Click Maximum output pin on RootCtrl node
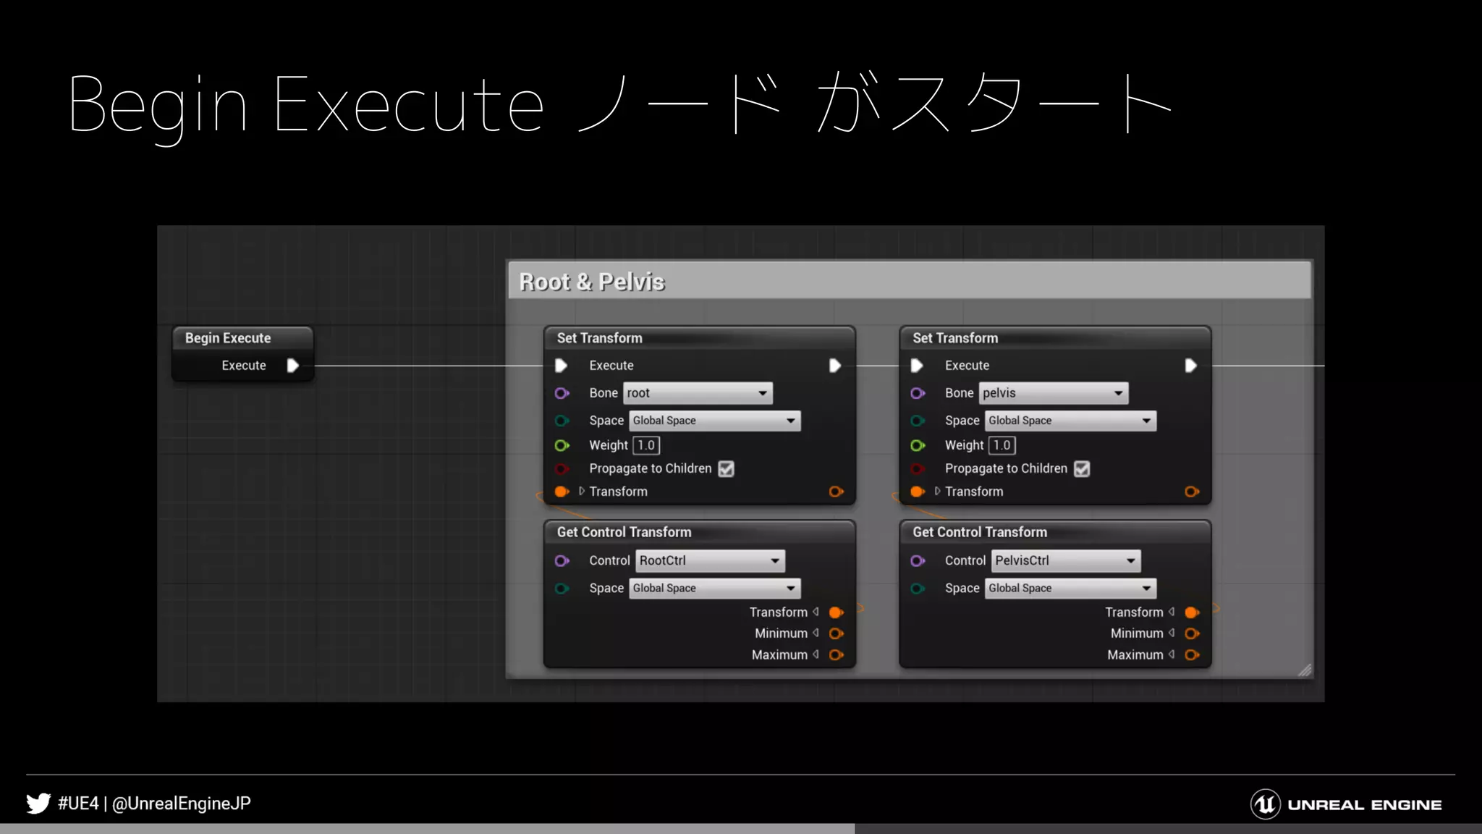 837,655
